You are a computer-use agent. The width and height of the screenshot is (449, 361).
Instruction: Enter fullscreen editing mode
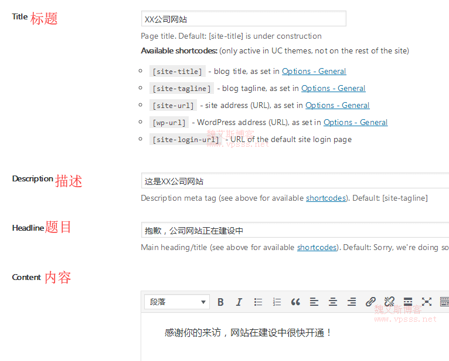point(427,302)
